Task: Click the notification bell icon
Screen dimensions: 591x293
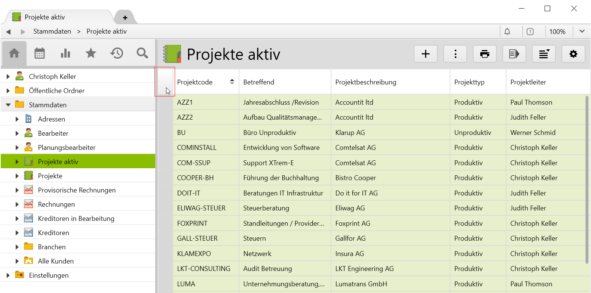Action: 507,32
